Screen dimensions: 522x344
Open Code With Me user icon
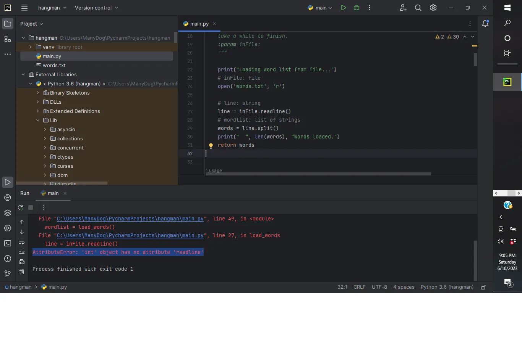(403, 8)
